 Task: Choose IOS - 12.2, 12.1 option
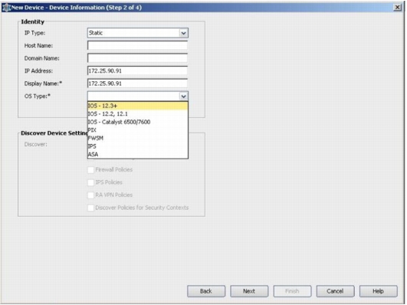(x=137, y=114)
